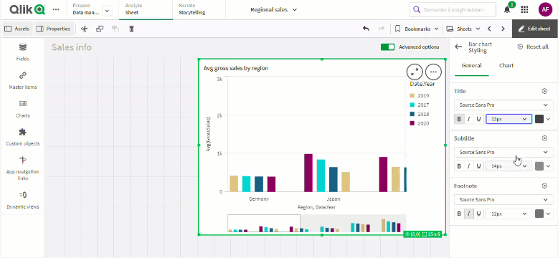558x258 pixels.
Task: Open Regional sales app dropdown
Action: [x=273, y=9]
